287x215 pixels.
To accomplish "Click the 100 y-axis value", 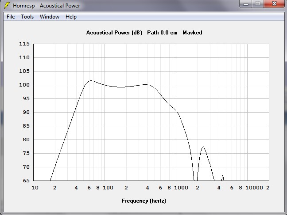I will (24, 85).
